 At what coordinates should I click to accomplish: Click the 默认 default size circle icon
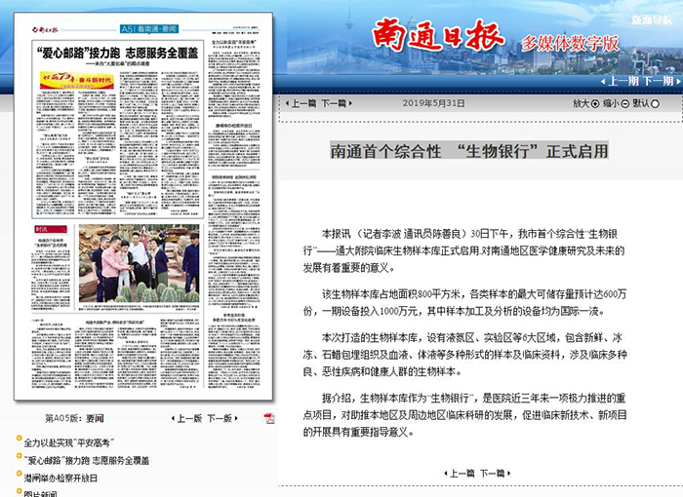655,102
